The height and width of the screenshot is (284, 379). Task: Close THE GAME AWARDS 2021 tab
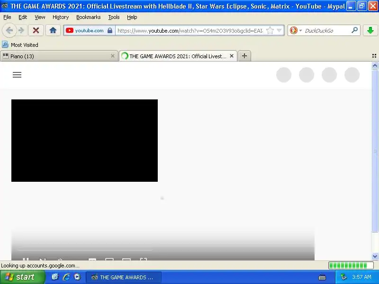tap(232, 56)
